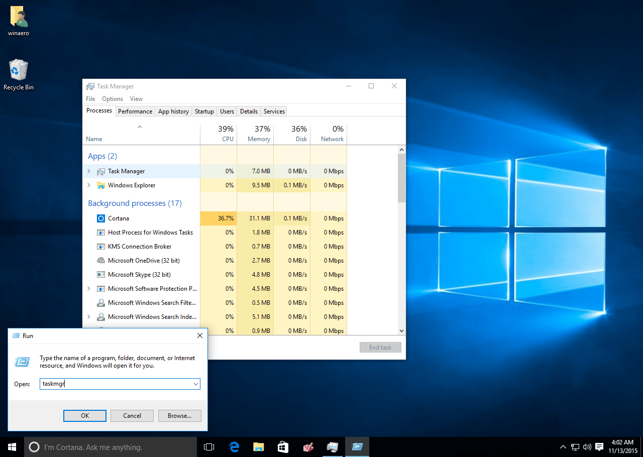
Task: Launch Microsoft Edge from the taskbar
Action: [x=234, y=446]
